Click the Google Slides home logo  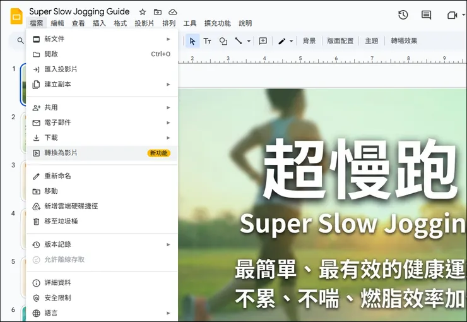[x=16, y=16]
